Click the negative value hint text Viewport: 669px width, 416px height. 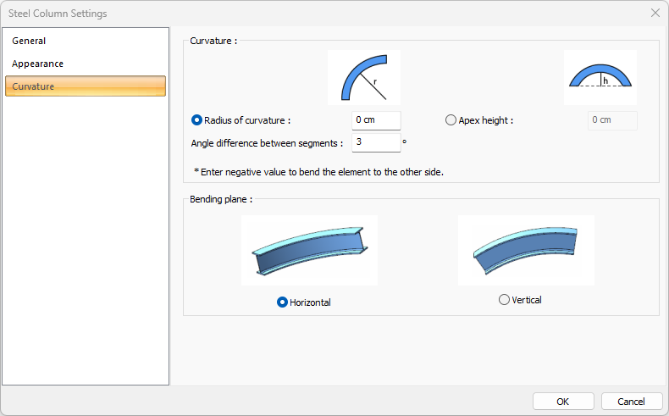pyautogui.click(x=318, y=172)
